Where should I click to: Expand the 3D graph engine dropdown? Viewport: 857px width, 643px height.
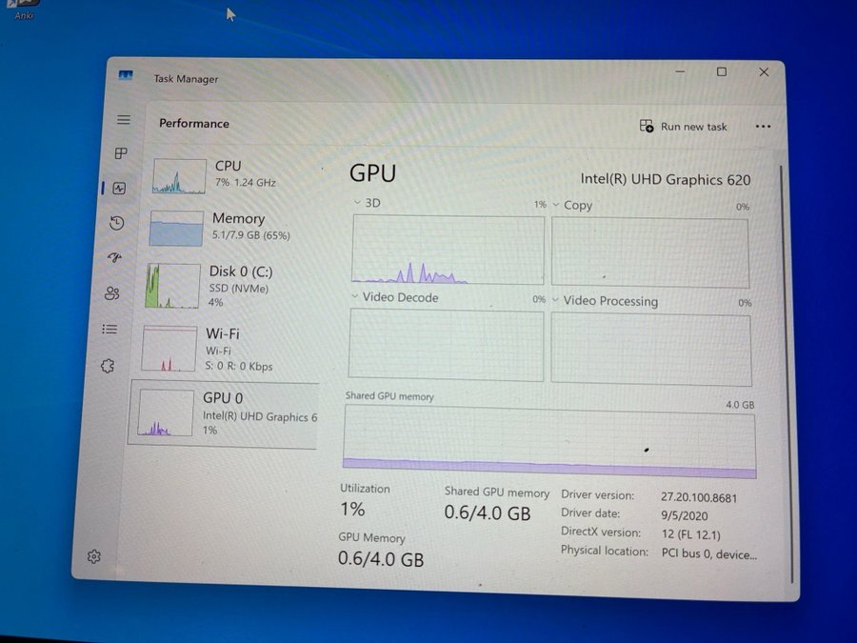[x=358, y=203]
